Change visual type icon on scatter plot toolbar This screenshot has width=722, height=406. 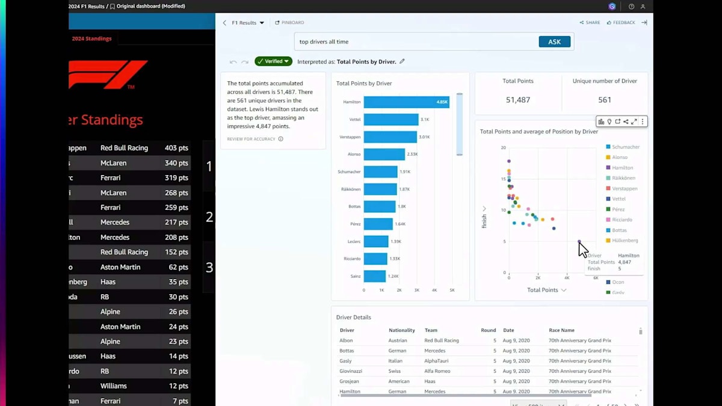[601, 121]
